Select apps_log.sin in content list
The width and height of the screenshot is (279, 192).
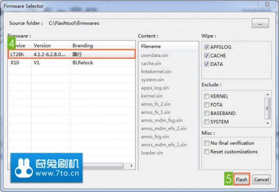155,88
